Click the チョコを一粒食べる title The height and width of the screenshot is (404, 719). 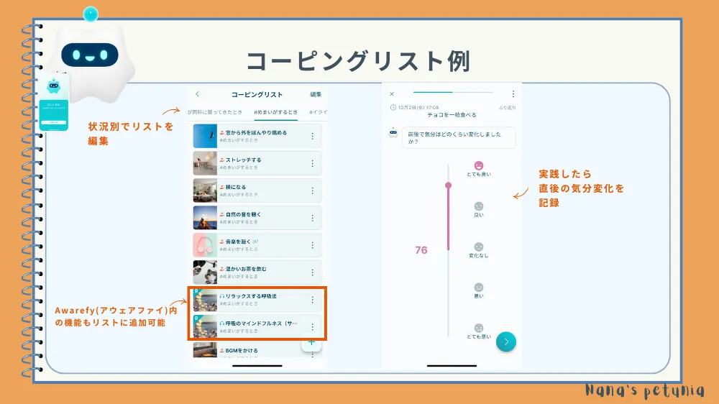point(452,114)
